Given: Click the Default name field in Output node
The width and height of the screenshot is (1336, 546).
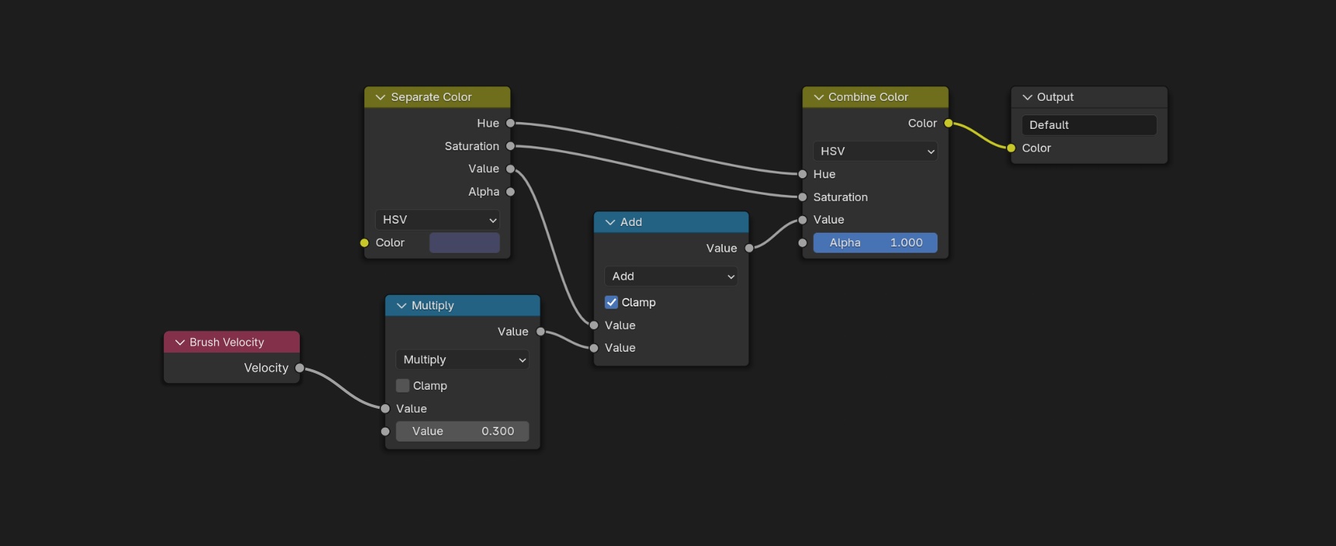Looking at the screenshot, I should pyautogui.click(x=1089, y=125).
